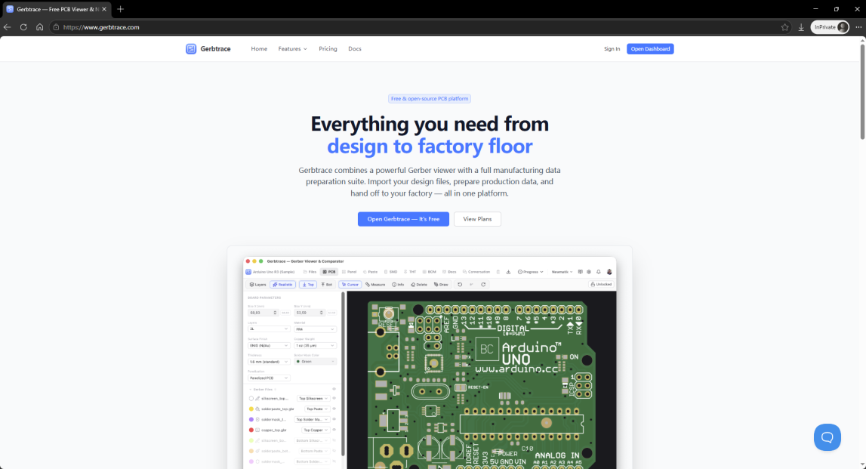The height and width of the screenshot is (469, 866).
Task: Select the Info tool in preview
Action: coord(398,285)
